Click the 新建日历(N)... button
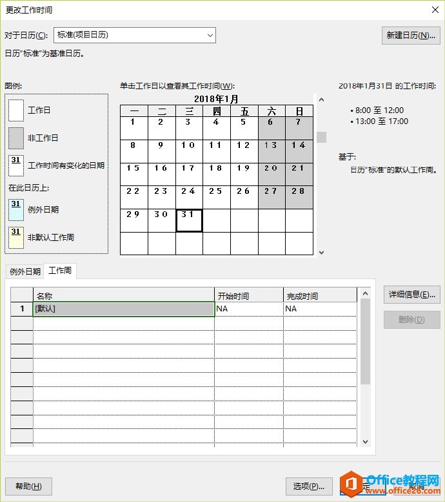 coord(411,36)
